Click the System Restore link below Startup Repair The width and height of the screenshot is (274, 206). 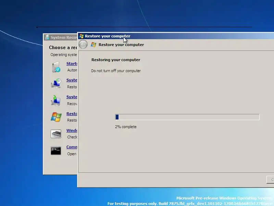pos(72,80)
